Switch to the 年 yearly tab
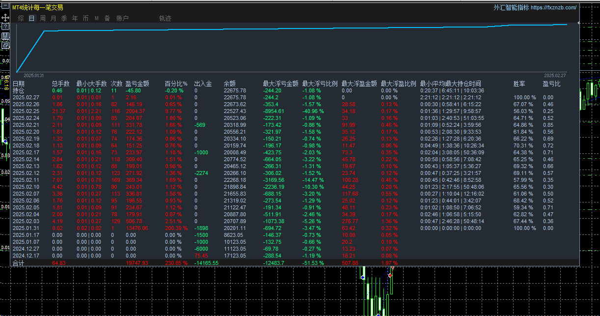The height and width of the screenshot is (316, 600). (75, 18)
